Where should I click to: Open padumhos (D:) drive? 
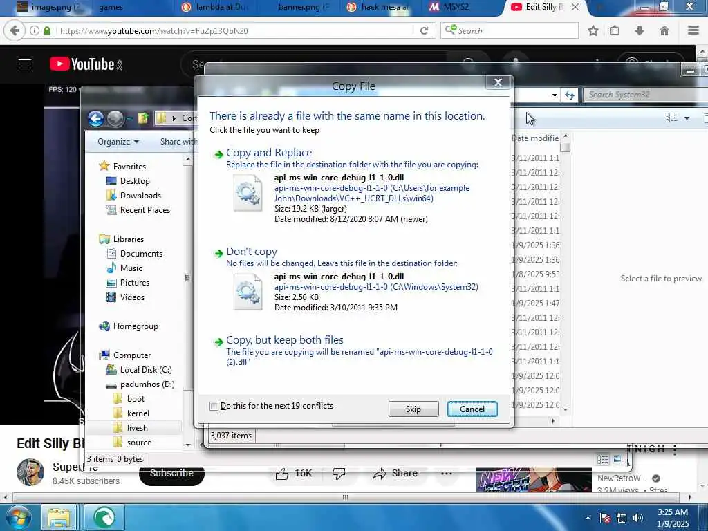pyautogui.click(x=147, y=384)
